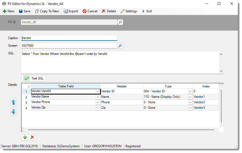Minimize the PV Editor window

(207, 4)
